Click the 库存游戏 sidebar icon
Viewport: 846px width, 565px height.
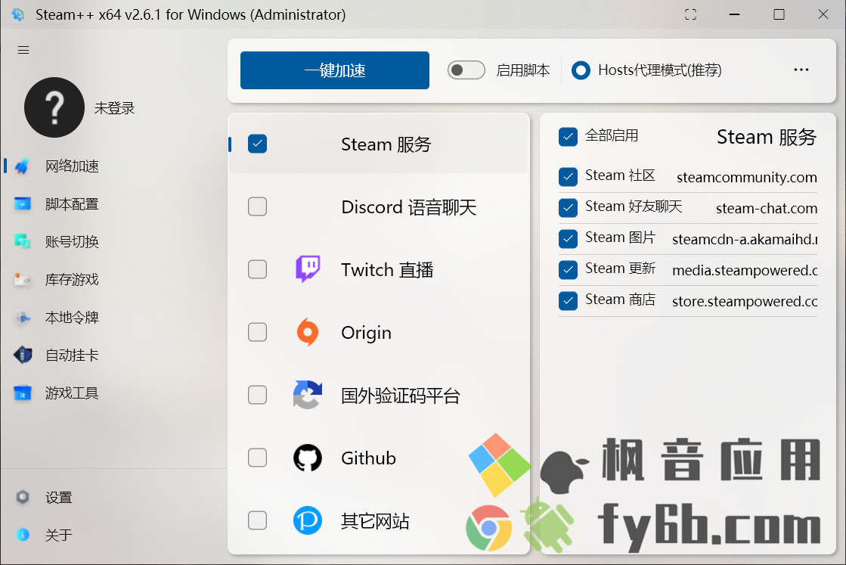click(22, 280)
